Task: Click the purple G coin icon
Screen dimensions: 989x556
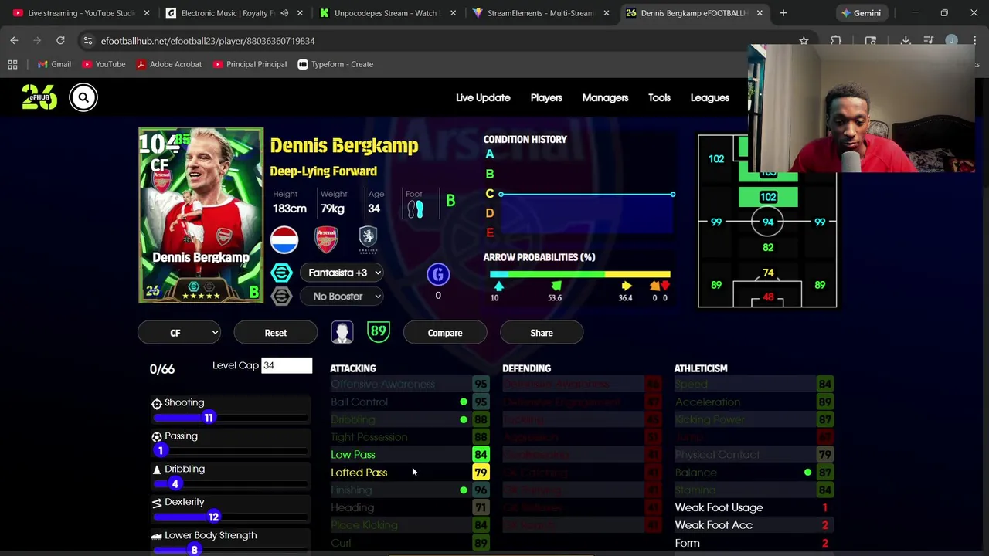Action: 438,274
